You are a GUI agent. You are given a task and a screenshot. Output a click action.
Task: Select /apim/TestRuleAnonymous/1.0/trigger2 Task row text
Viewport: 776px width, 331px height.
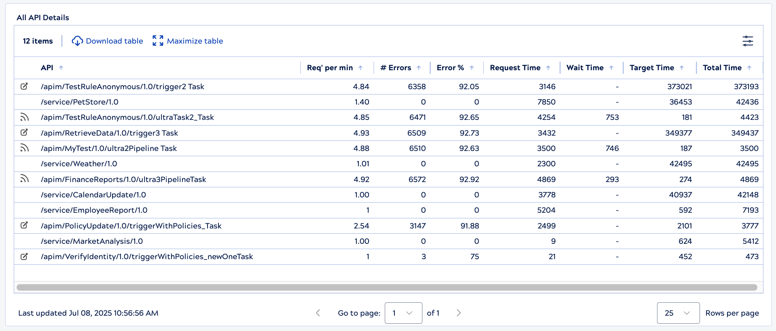122,86
